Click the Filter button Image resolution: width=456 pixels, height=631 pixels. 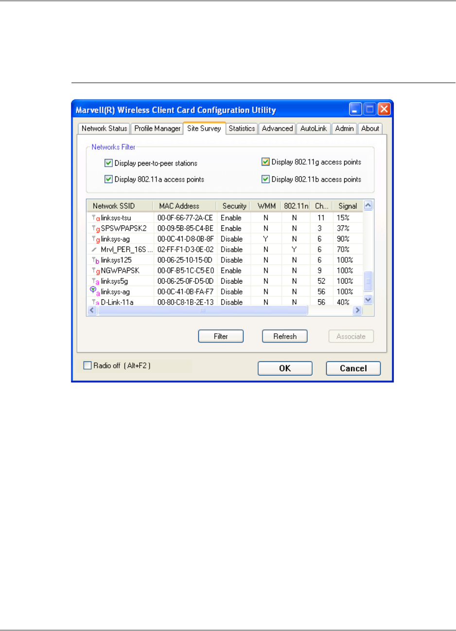pos(221,336)
